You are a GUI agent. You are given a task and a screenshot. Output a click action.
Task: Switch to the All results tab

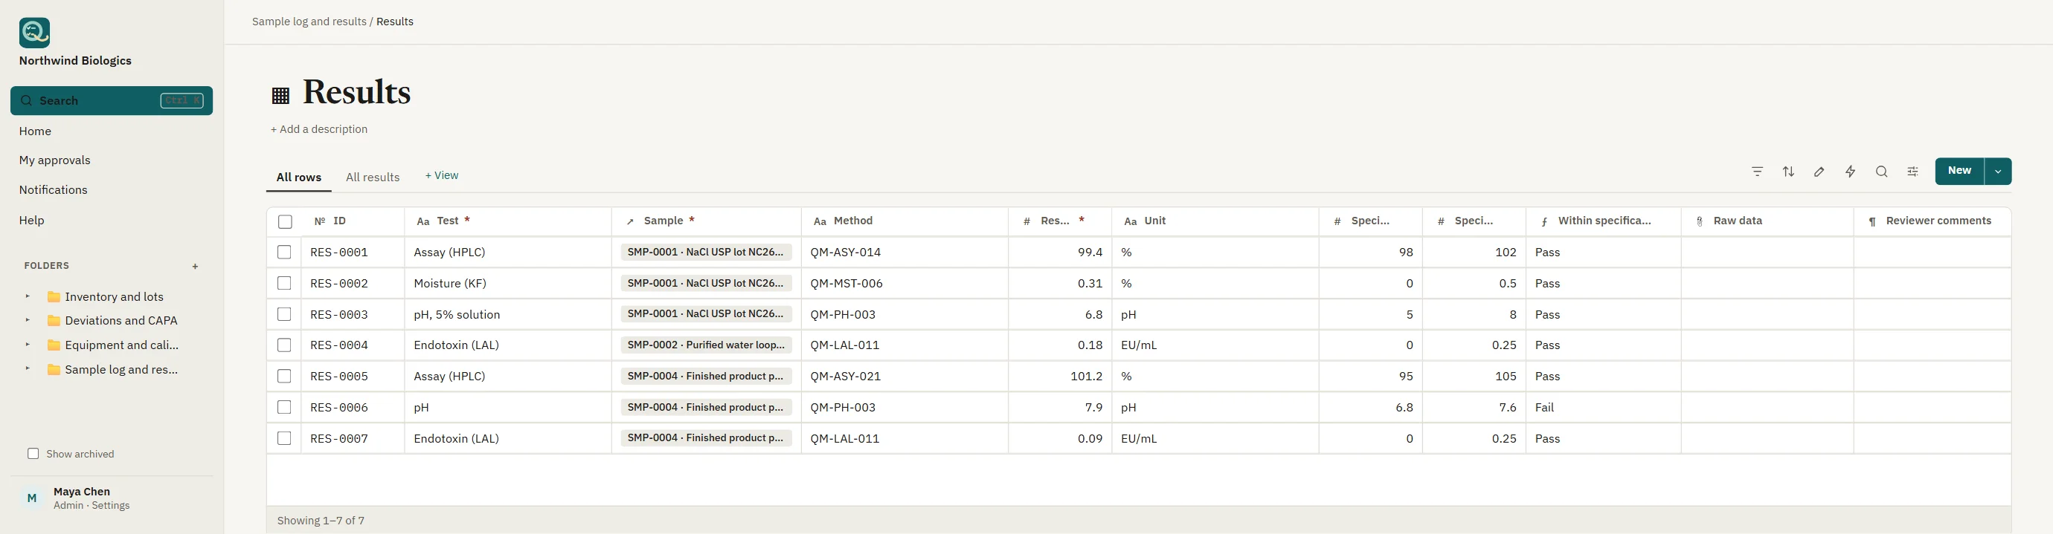click(372, 177)
